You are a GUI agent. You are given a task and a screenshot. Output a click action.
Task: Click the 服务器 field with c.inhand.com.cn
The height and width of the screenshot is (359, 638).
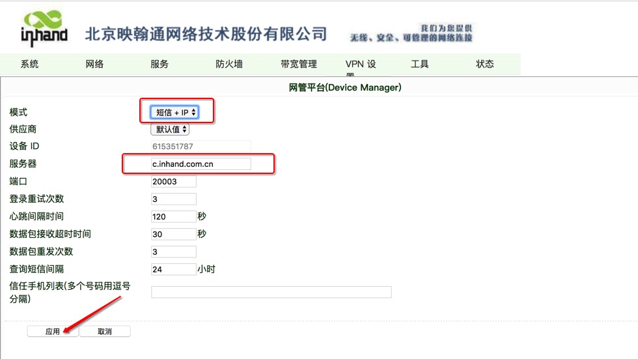(201, 164)
